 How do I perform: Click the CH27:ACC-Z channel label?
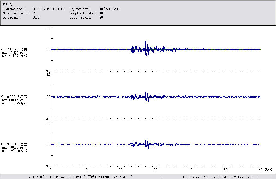point(14,49)
